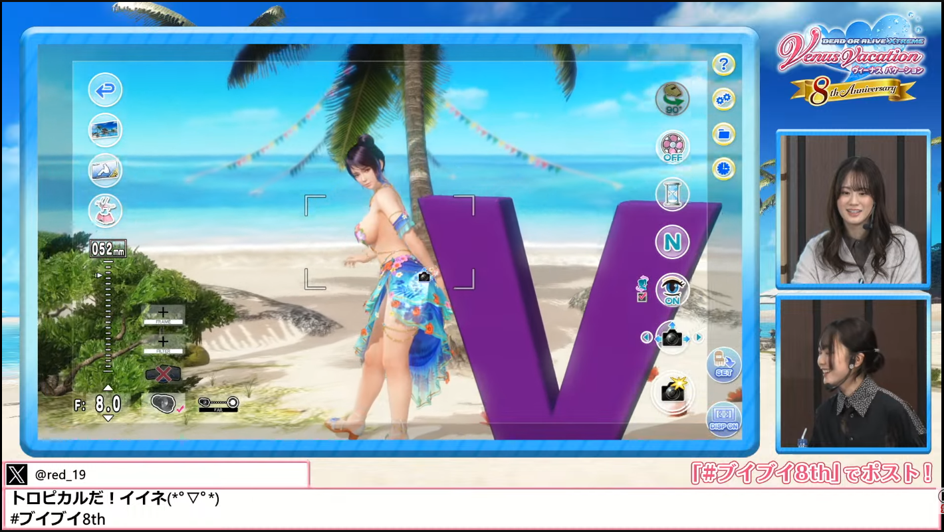Click the X logo icon
Viewport: 944px width, 532px height.
pyautogui.click(x=17, y=474)
